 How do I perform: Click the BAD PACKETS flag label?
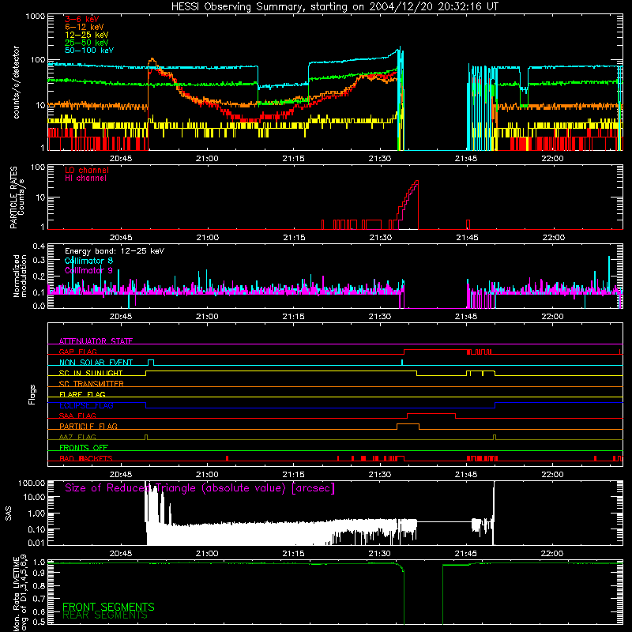[86, 458]
